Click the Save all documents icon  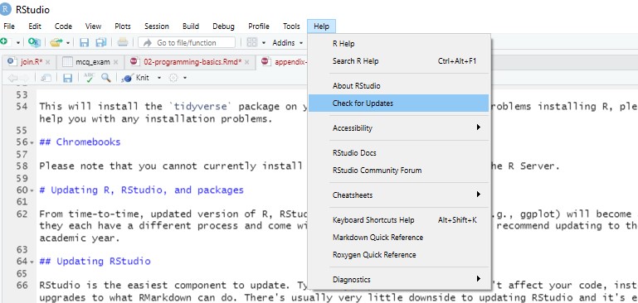(101, 42)
